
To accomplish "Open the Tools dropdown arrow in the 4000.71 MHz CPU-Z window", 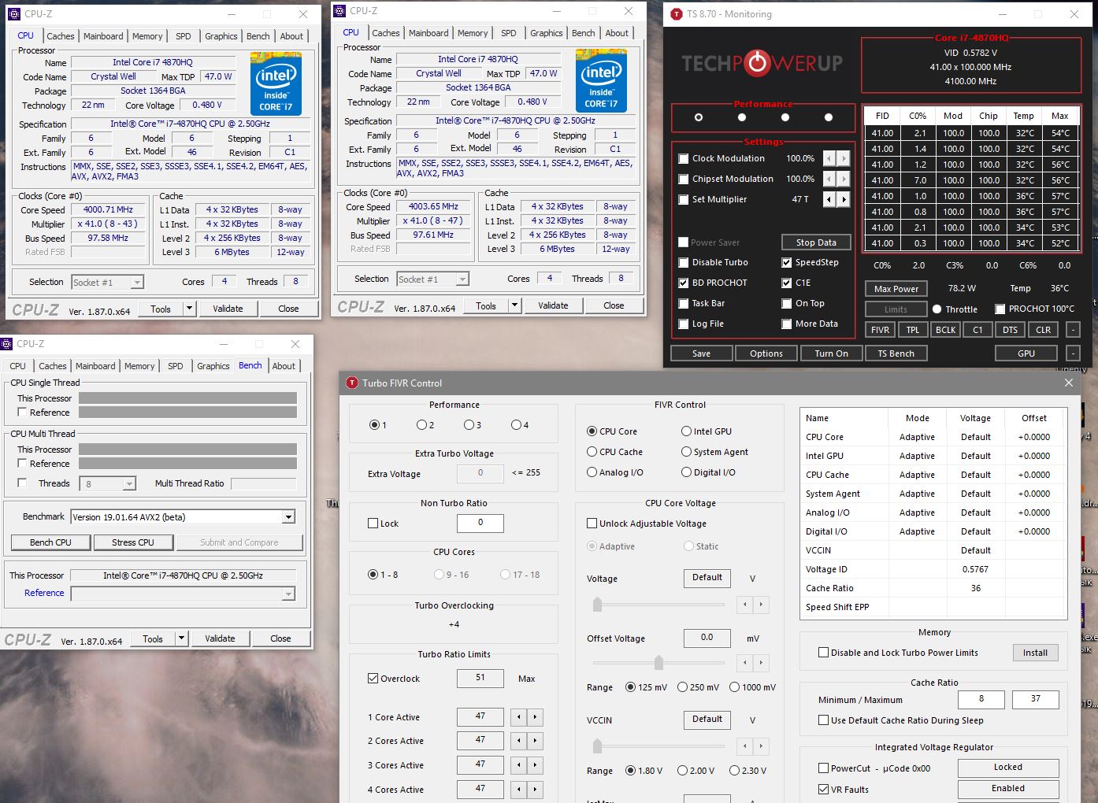I will point(189,309).
